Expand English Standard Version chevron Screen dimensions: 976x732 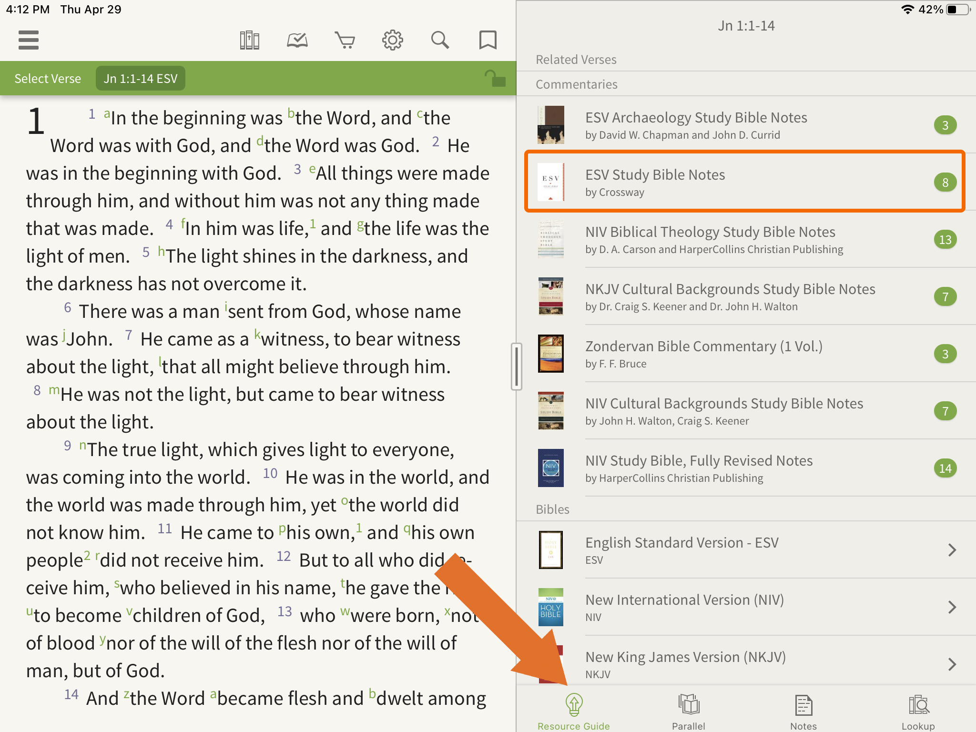pyautogui.click(x=952, y=550)
